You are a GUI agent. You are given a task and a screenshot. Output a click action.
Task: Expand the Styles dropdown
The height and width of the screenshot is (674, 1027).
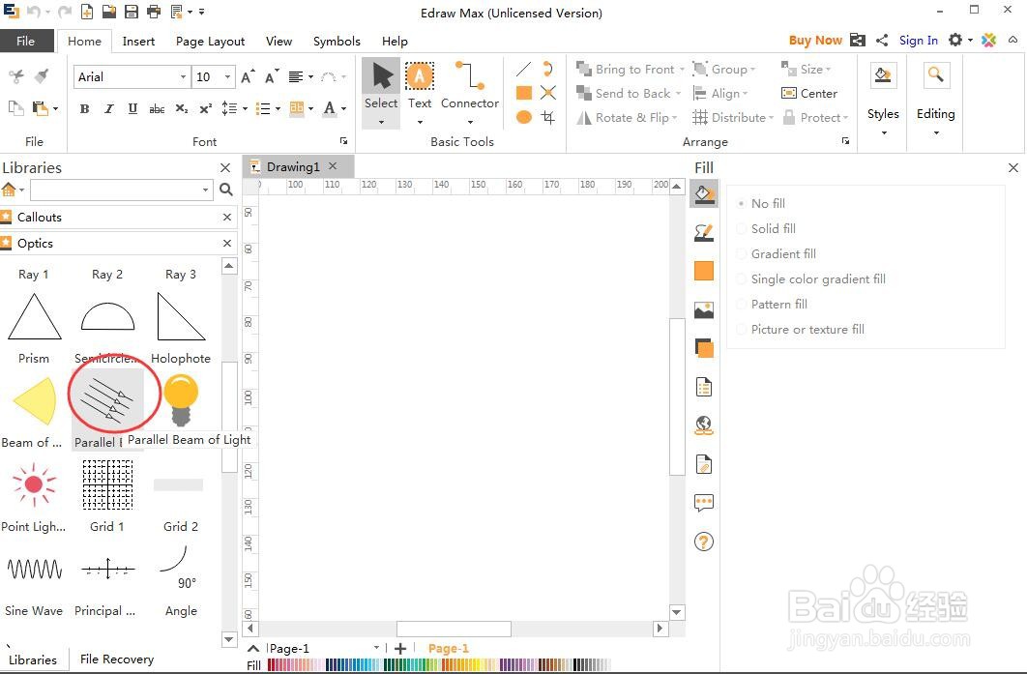[883, 133]
